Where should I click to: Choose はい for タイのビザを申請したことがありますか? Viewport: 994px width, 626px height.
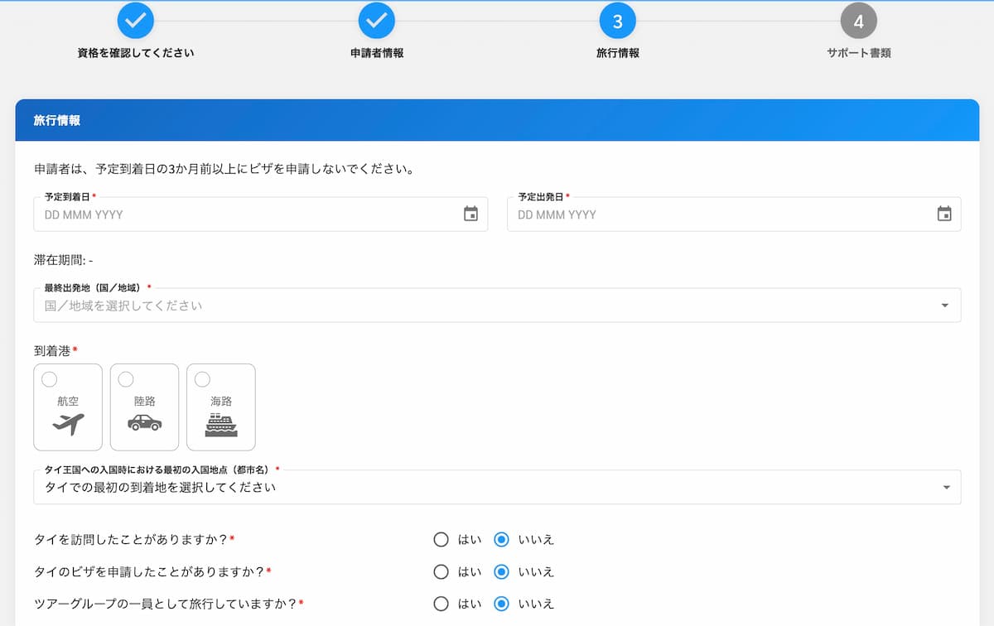point(442,572)
